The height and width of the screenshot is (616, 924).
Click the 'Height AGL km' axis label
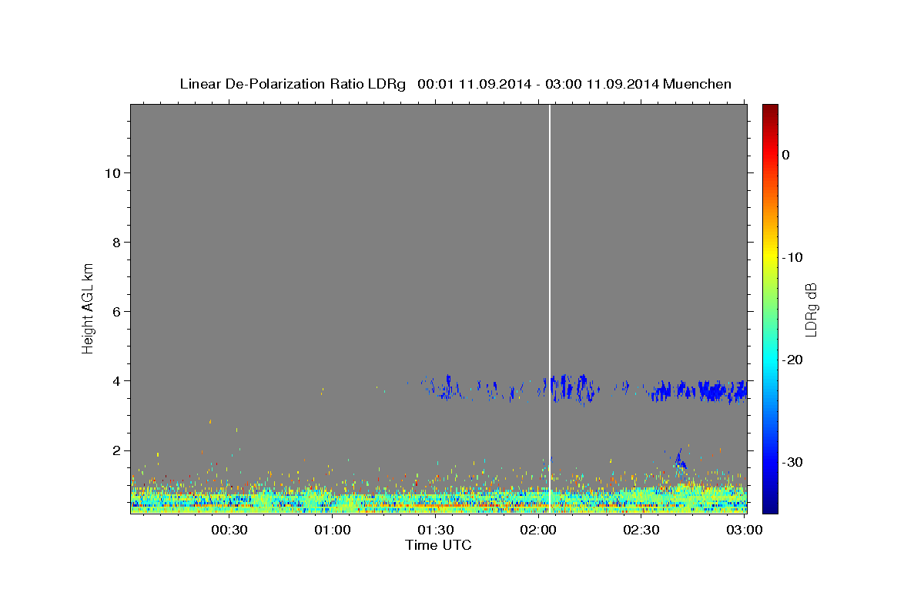[88, 307]
